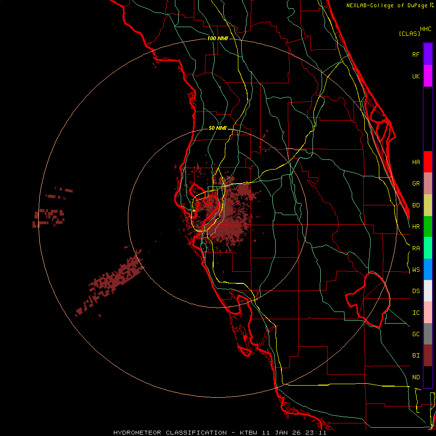Select the pink GR legend swatch
Viewport: 436px width, 436px height.
pos(428,184)
